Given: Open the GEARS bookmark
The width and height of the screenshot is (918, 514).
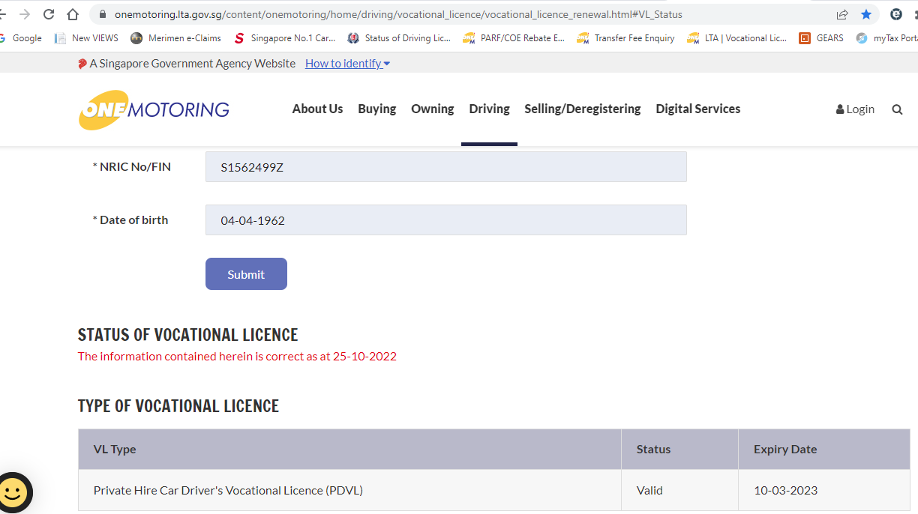Looking at the screenshot, I should point(821,38).
